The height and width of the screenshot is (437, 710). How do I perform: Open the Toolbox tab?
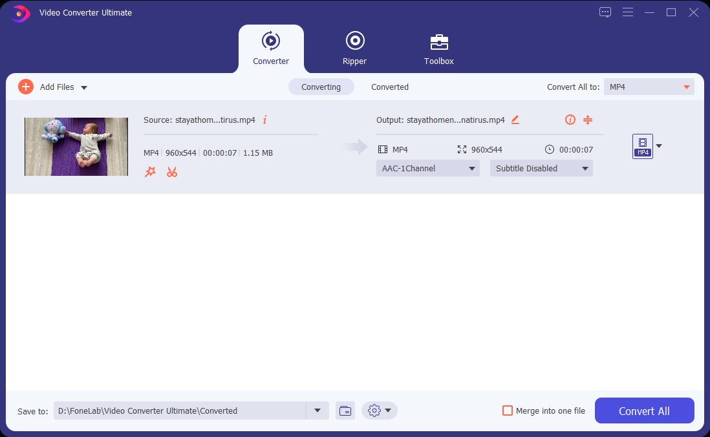[438, 48]
